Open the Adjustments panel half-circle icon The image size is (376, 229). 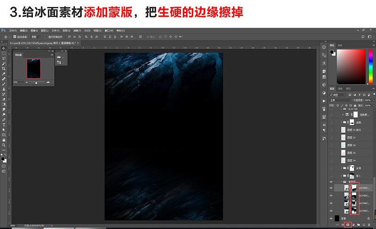point(324,93)
